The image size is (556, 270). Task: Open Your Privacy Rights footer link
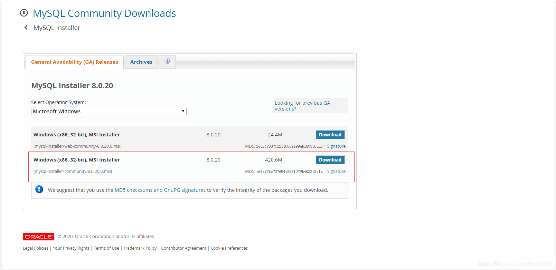click(71, 248)
